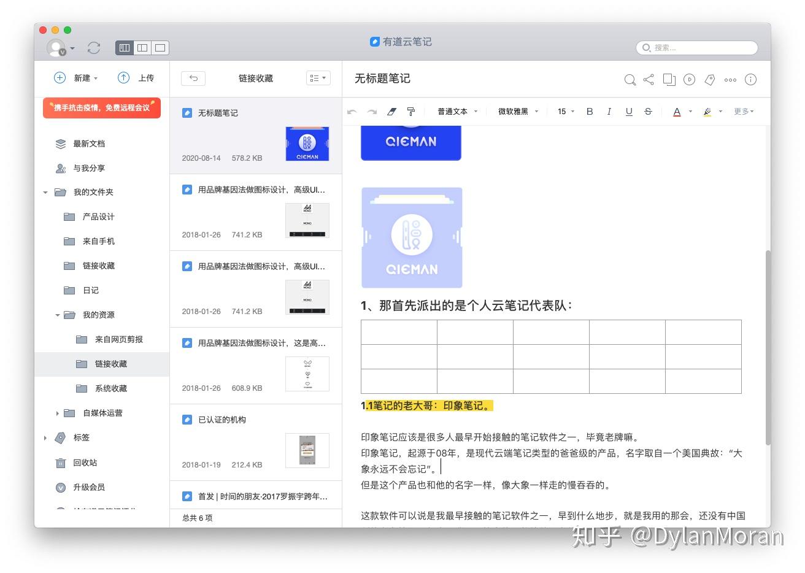Open the list view mode dropdown
Image resolution: width=805 pixels, height=573 pixels.
pos(318,78)
